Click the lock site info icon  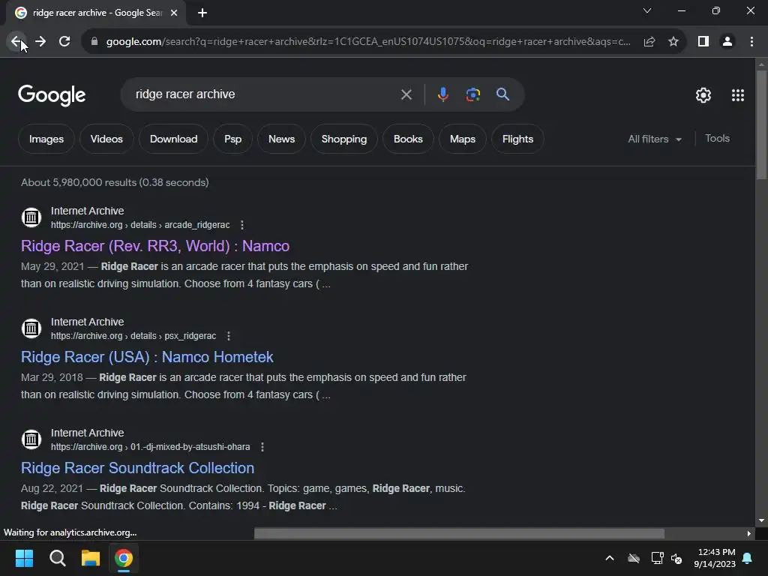(x=94, y=42)
